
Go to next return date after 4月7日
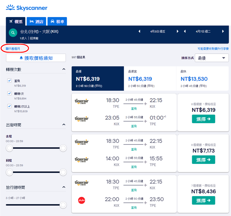coord(223,31)
